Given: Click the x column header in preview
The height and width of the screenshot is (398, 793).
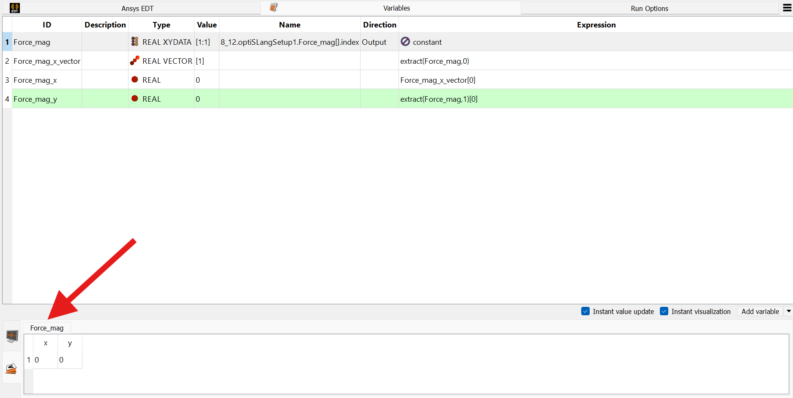Looking at the screenshot, I should tap(46, 343).
